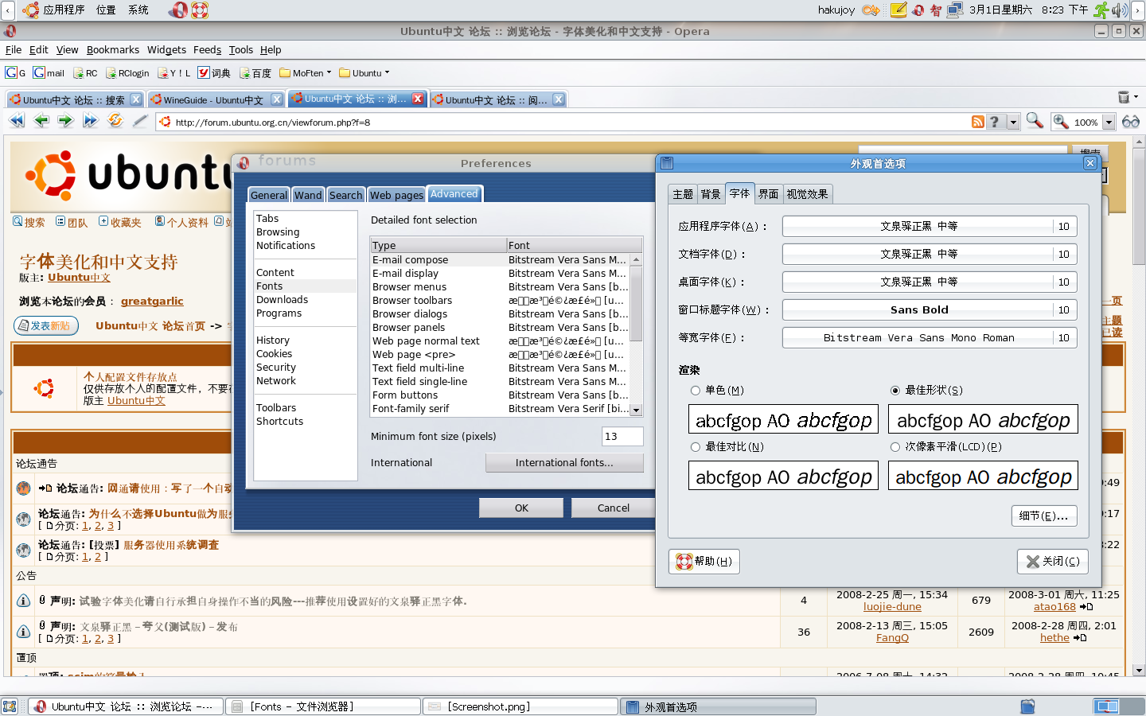Open the lifesaver help launcher in top panel
The width and height of the screenshot is (1146, 716).
pyautogui.click(x=200, y=10)
